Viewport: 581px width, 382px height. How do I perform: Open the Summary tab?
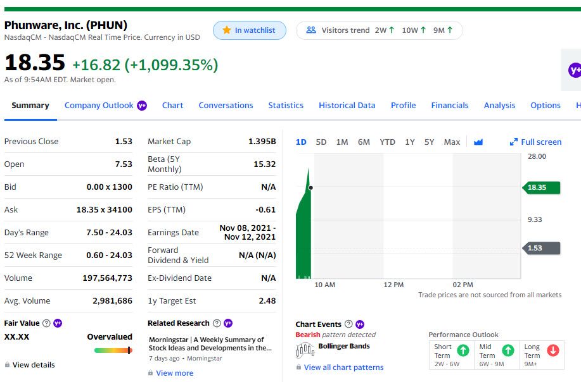[x=30, y=106]
